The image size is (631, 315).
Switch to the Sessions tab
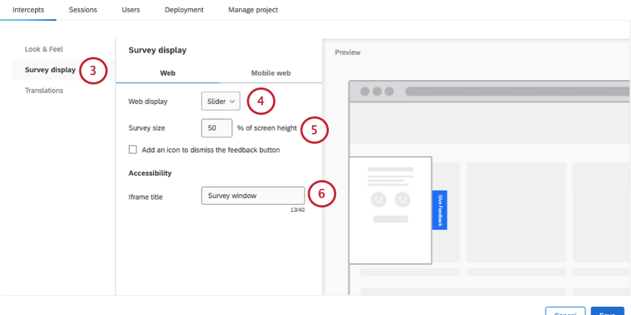tap(82, 10)
